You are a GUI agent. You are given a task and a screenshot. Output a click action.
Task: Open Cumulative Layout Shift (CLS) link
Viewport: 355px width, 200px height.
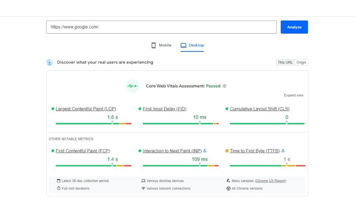[260, 109]
